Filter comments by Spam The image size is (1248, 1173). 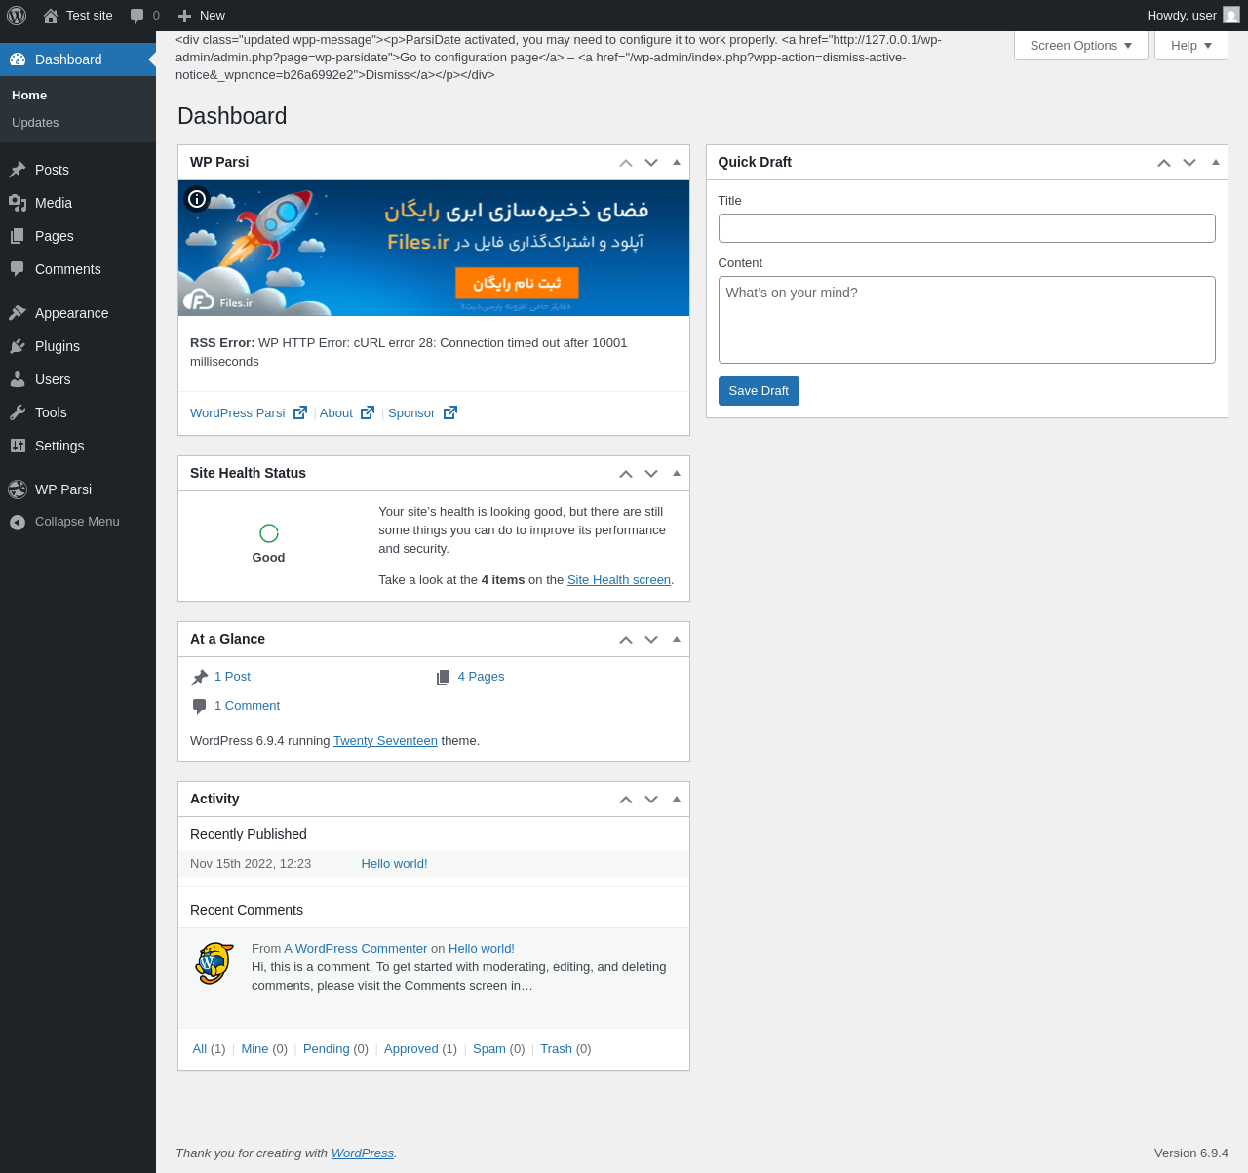click(489, 1049)
